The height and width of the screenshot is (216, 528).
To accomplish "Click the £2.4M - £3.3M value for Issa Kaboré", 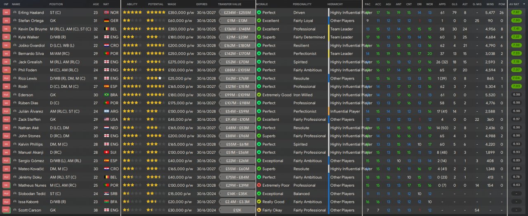I will click(236, 202).
